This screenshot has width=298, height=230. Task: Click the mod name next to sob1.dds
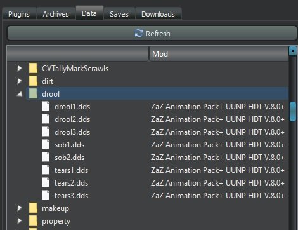(217, 145)
